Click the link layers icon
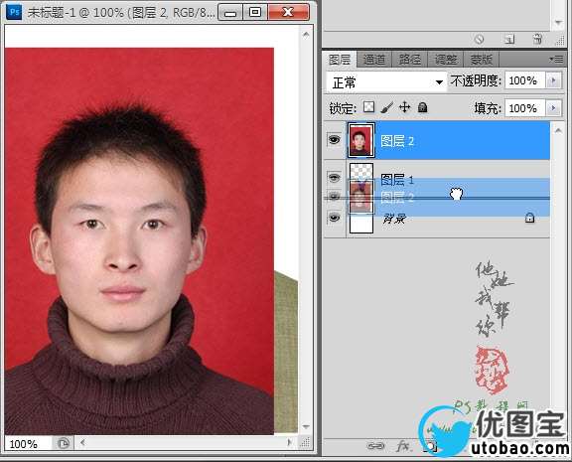The image size is (572, 462). [x=375, y=445]
